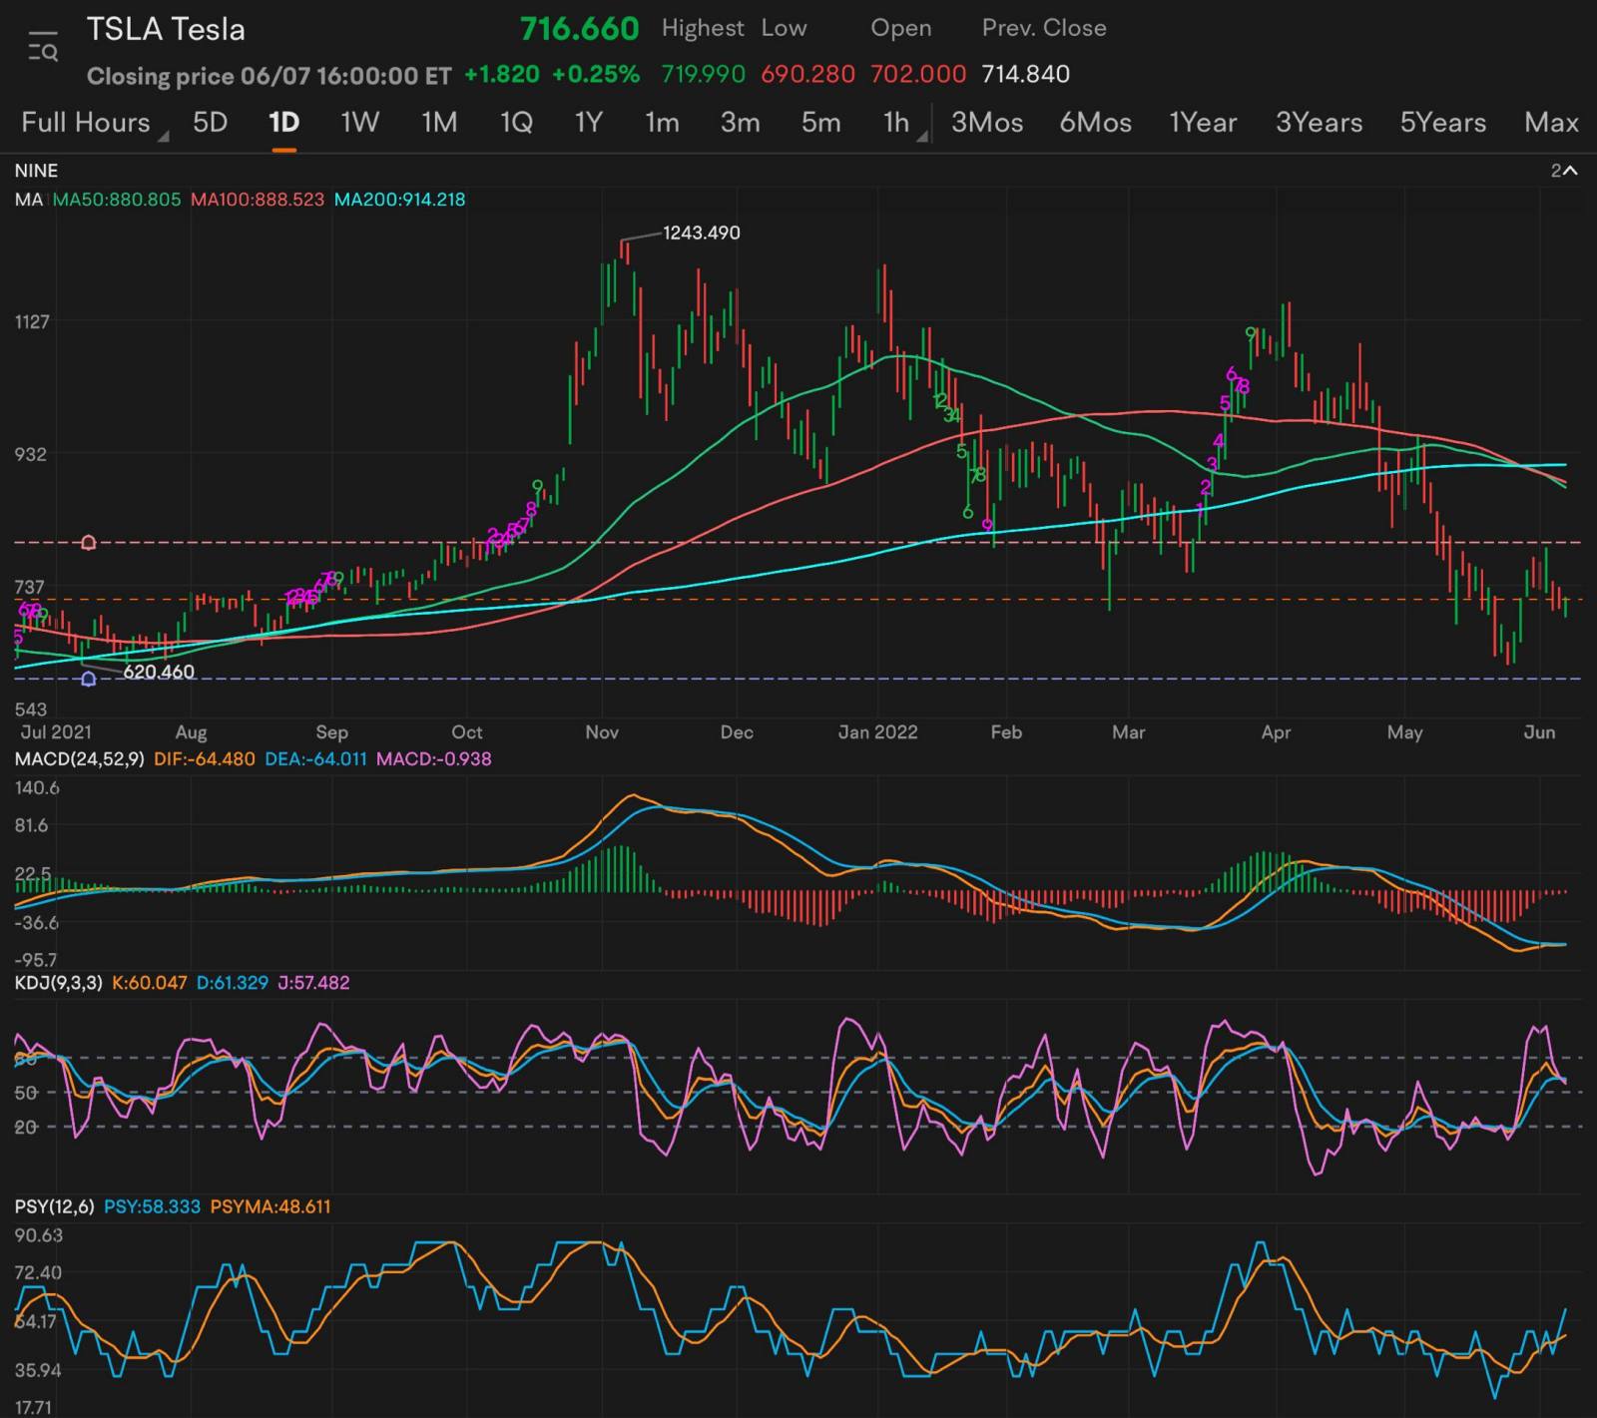Image resolution: width=1597 pixels, height=1418 pixels.
Task: Click the purple circle marker on dashed support line
Action: point(88,679)
